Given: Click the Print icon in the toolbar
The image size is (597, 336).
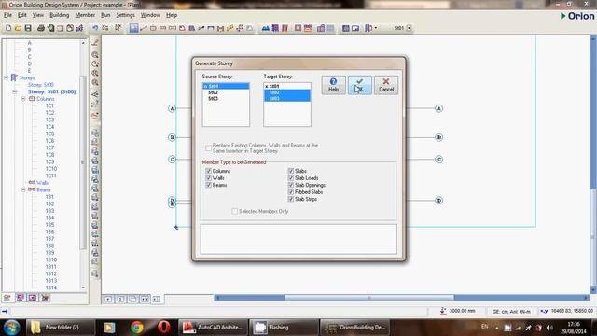Looking at the screenshot, I should tap(41, 28).
